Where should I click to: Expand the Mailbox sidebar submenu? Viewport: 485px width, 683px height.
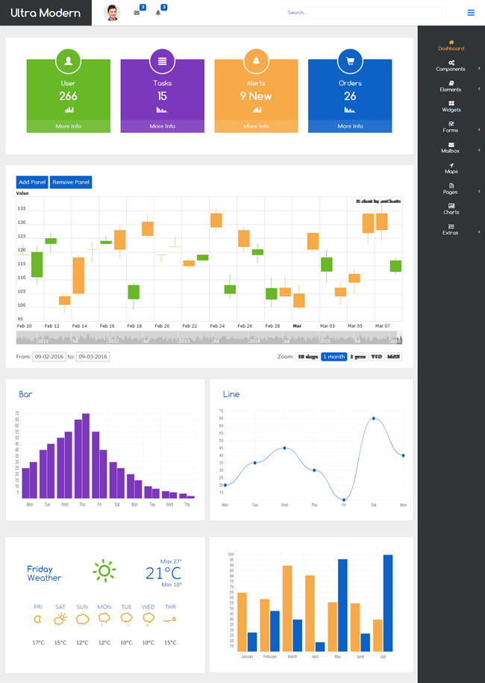(x=451, y=148)
